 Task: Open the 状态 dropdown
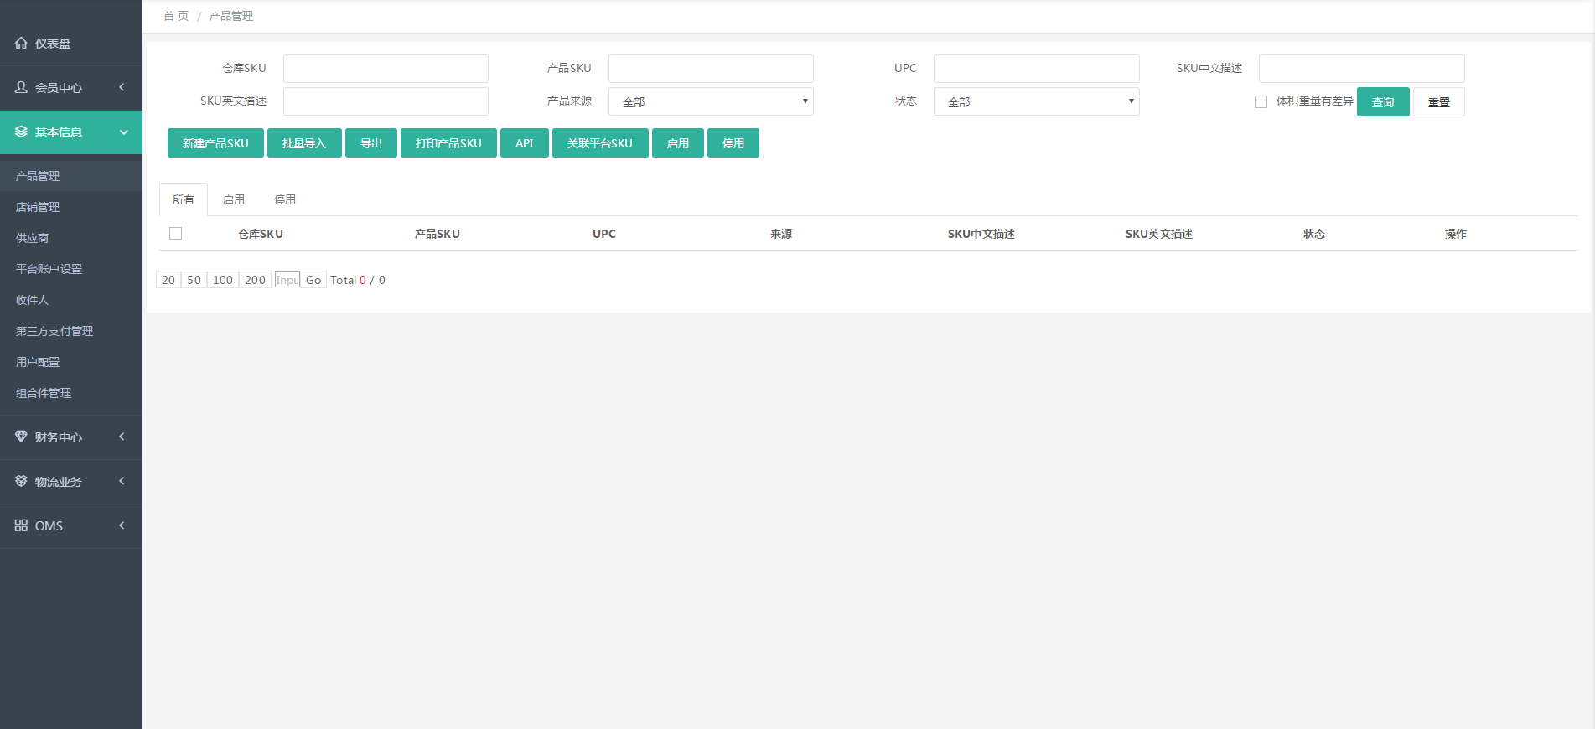point(1036,101)
